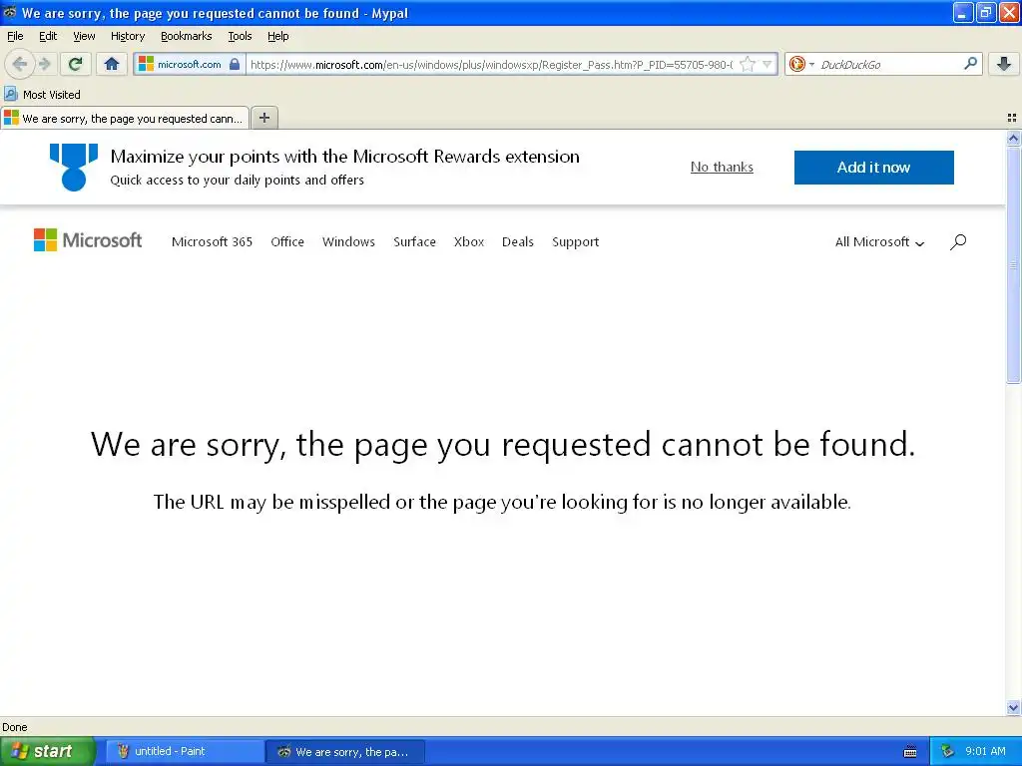Open the URL history dropdown arrow

pyautogui.click(x=767, y=64)
